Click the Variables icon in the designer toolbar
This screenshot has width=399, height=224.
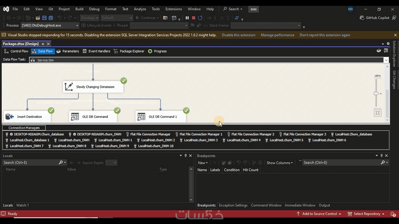coord(379,51)
